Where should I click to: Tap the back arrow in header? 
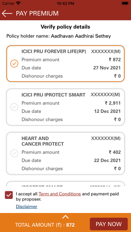pyautogui.click(x=7, y=13)
